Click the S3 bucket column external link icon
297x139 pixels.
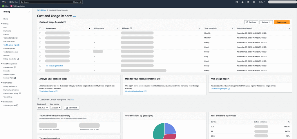(131, 28)
